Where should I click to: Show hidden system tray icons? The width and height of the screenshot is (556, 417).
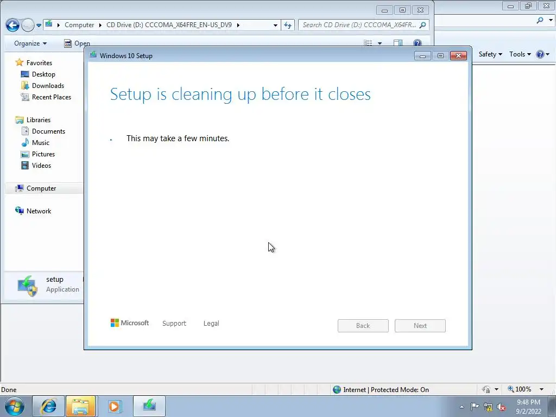[462, 407]
